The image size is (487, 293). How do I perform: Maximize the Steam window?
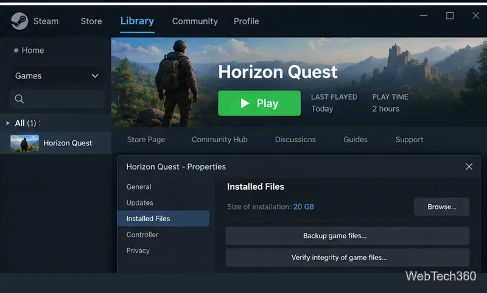point(450,16)
